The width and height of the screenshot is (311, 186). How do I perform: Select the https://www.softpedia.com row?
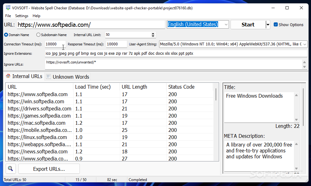tap(109, 94)
